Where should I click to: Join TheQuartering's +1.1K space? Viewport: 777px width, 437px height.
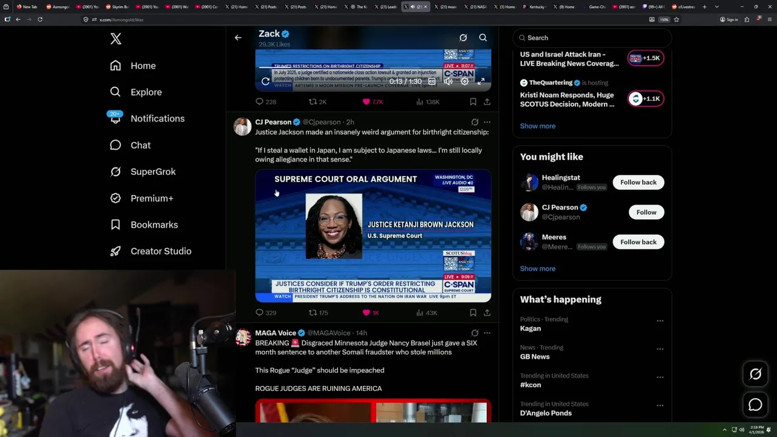click(646, 98)
